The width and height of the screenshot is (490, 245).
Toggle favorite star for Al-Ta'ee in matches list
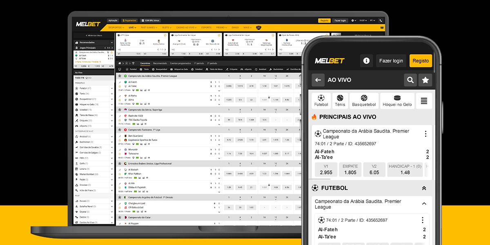tap(120, 86)
